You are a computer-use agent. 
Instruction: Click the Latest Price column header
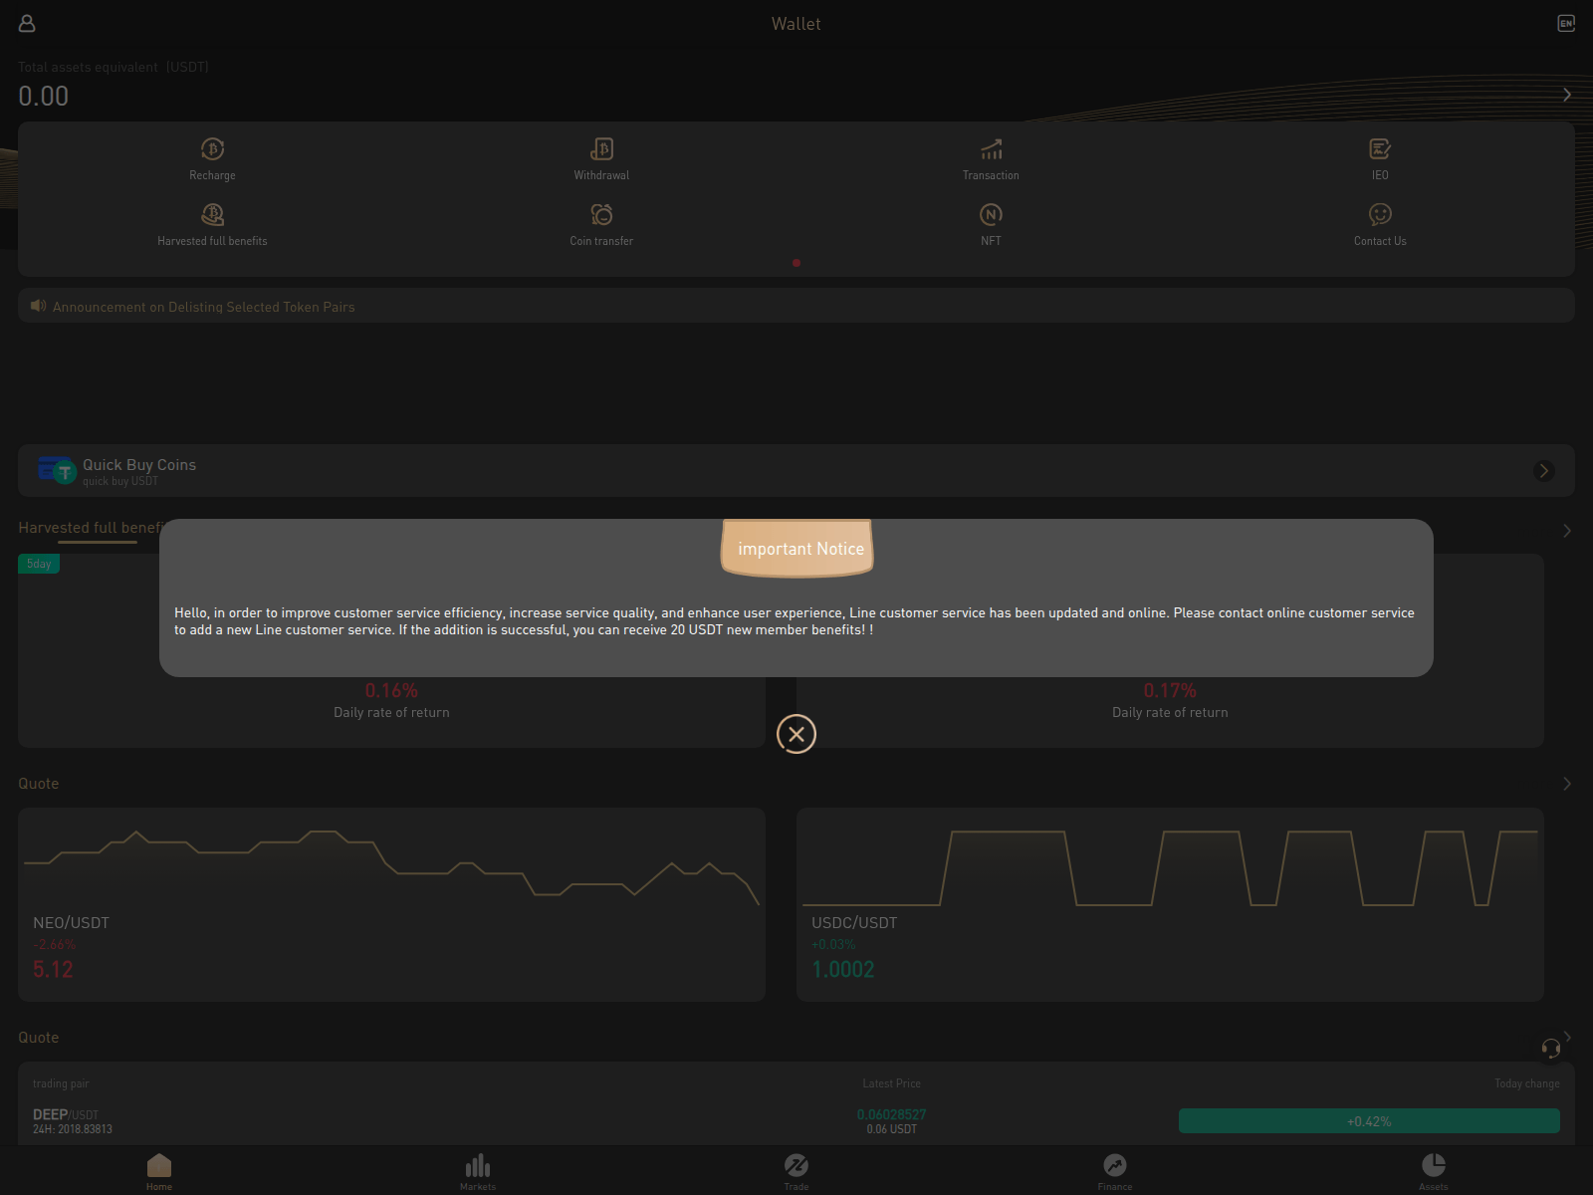point(891,1083)
